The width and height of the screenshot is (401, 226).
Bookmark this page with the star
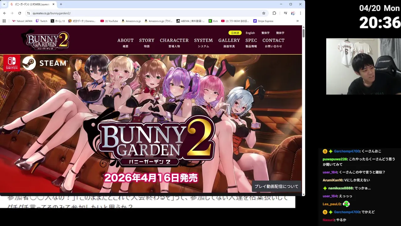pyautogui.click(x=264, y=13)
